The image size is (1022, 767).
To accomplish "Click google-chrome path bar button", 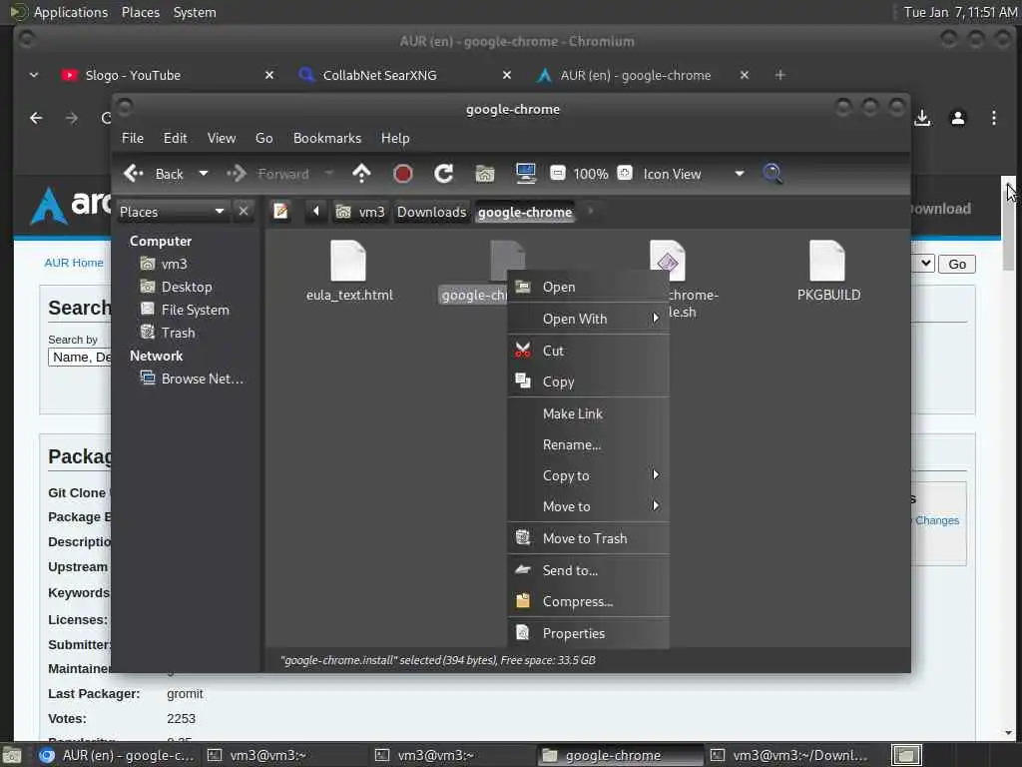I will point(525,212).
